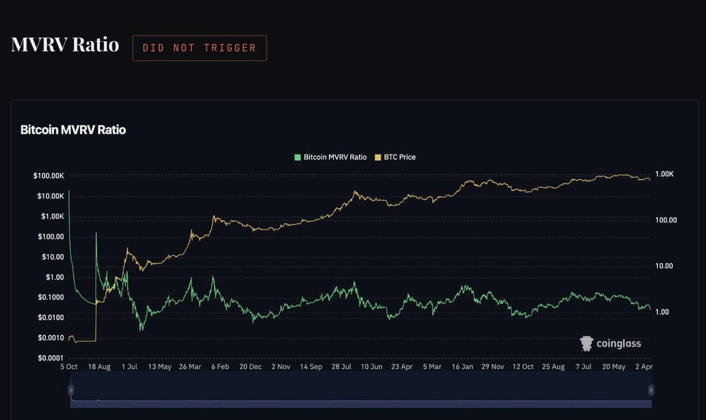Click the MVRV Ratio page heading
This screenshot has height=420, width=706.
(65, 45)
